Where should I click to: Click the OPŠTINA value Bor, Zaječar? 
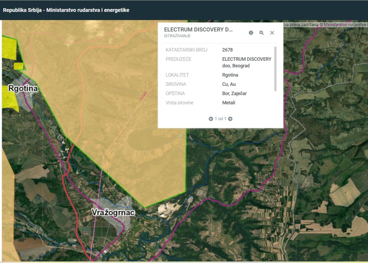(x=234, y=93)
